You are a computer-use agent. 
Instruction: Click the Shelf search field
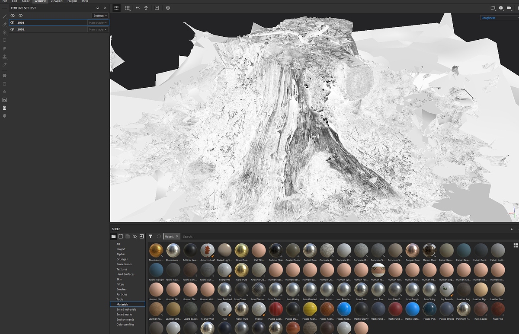(346, 236)
